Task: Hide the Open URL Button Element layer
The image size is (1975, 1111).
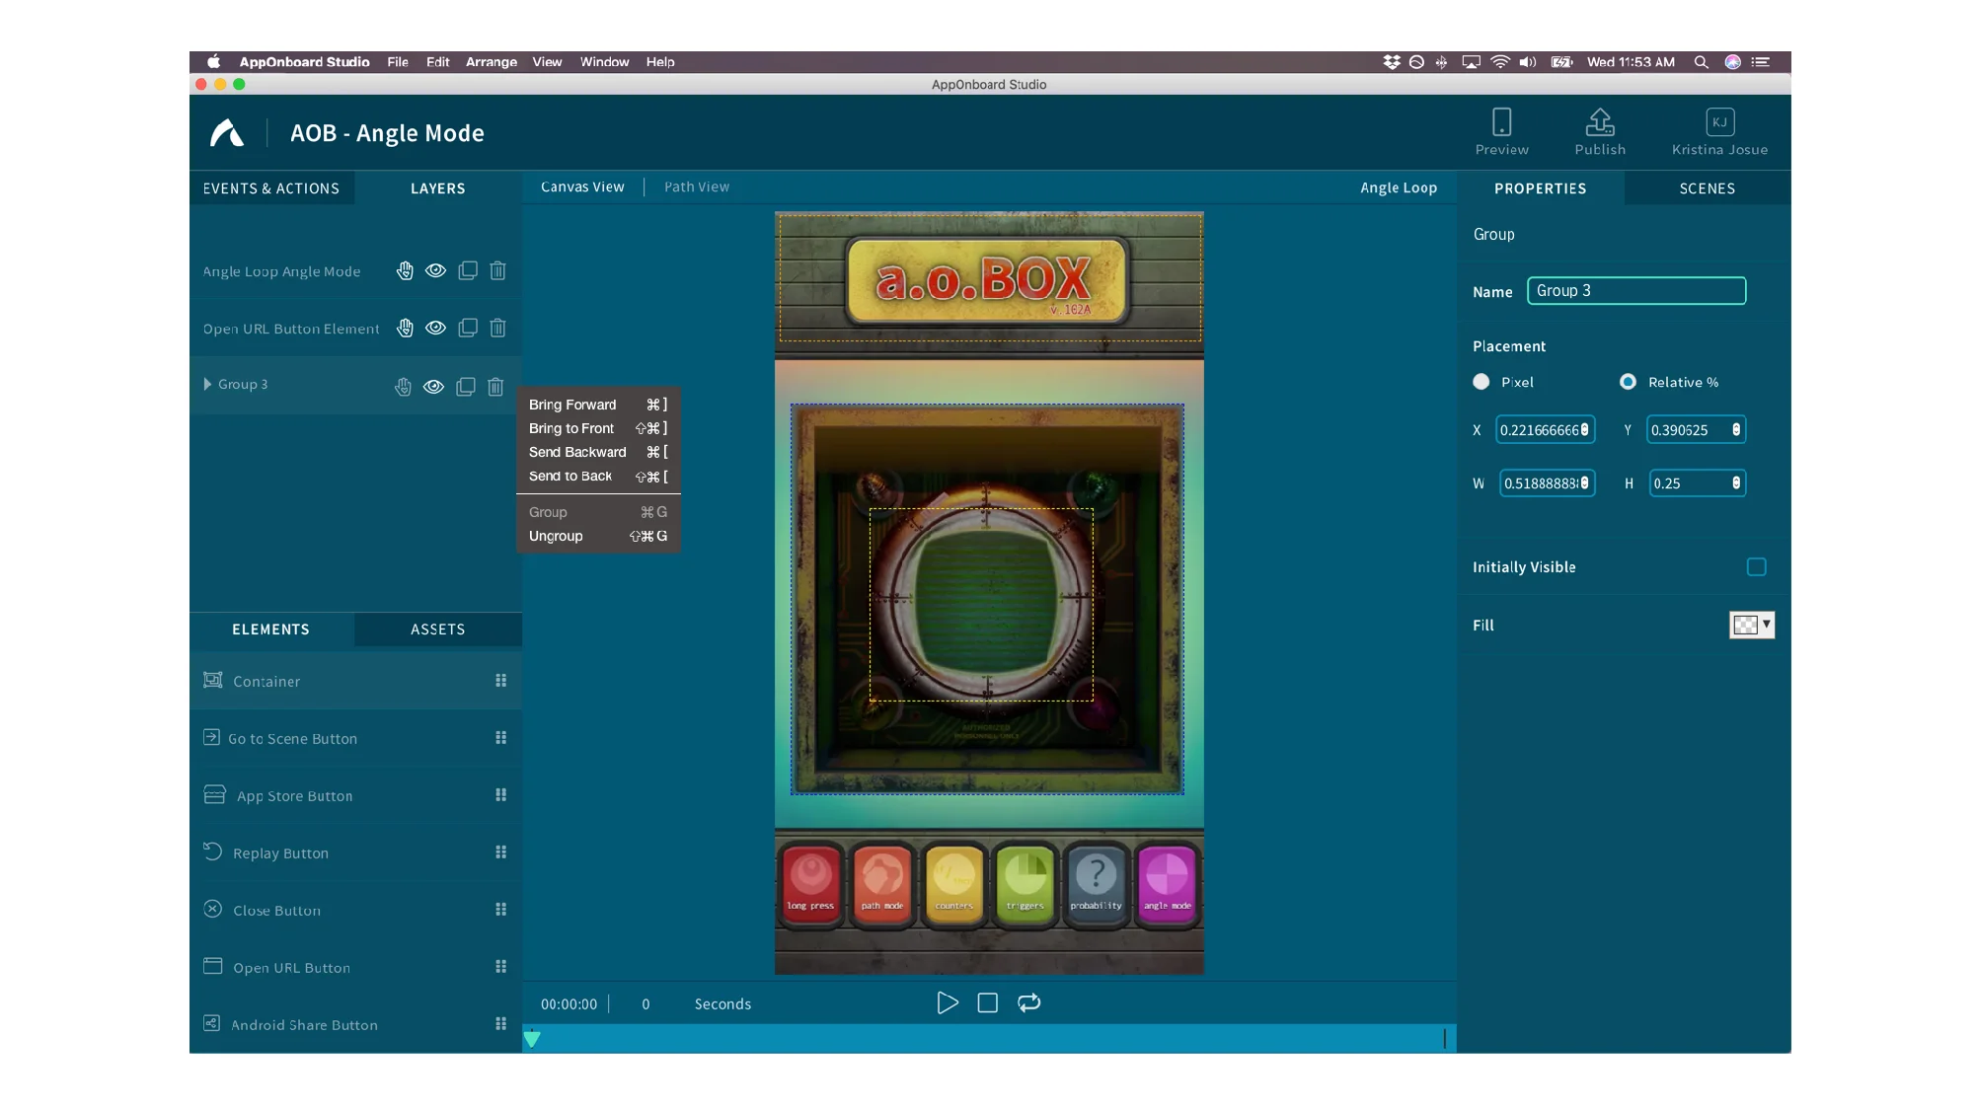Action: (435, 328)
